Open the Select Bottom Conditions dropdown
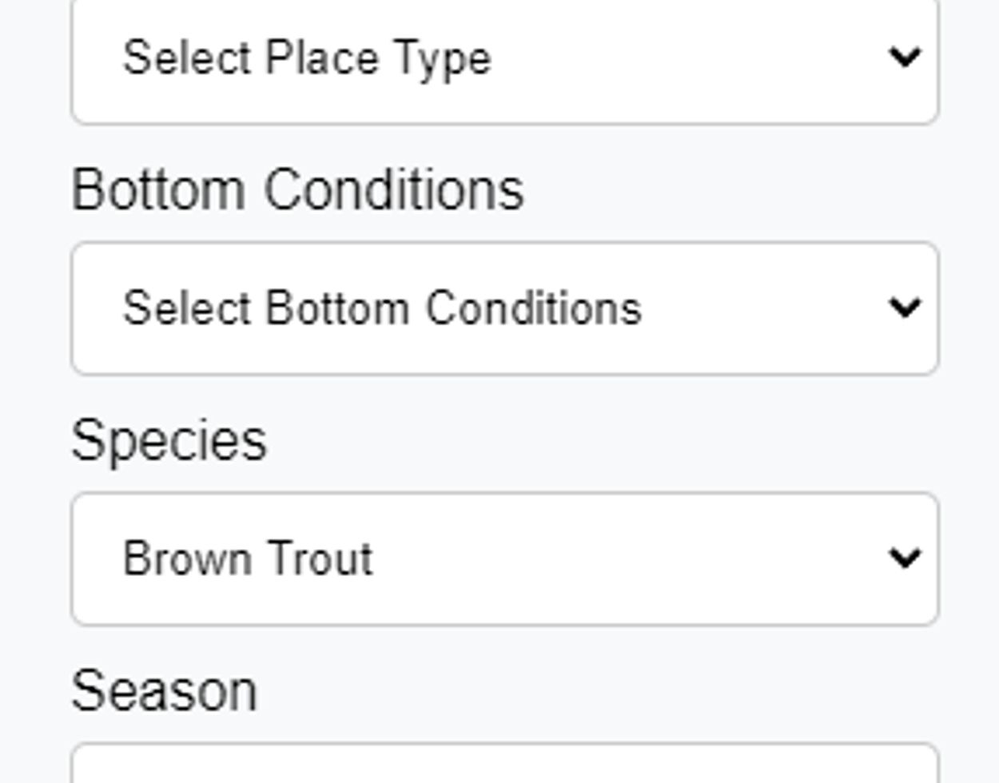The width and height of the screenshot is (999, 783). pyautogui.click(x=503, y=308)
